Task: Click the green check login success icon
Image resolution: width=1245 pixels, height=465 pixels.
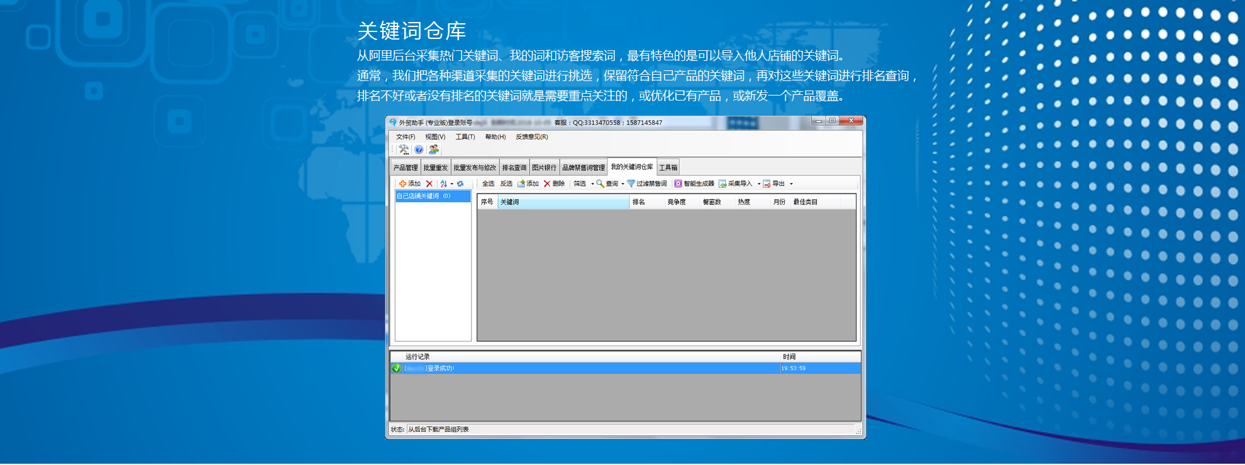Action: (397, 368)
